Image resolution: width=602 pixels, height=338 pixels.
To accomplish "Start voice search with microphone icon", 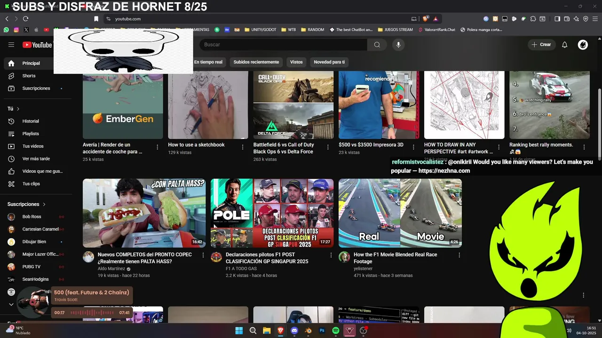I will coord(398,45).
